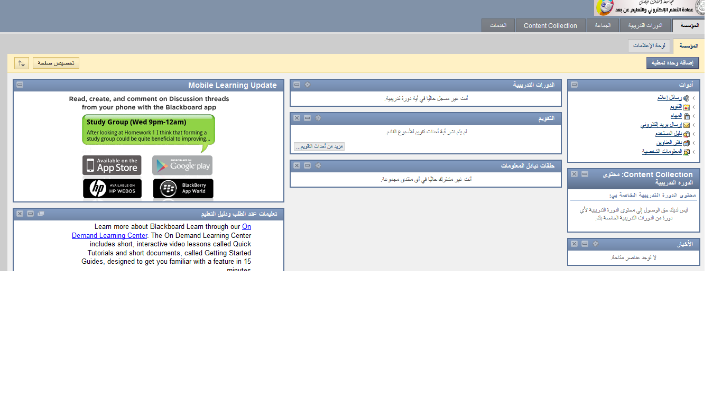The image size is (722, 406).
Task: Open the رسائل إعلام link
Action: pyautogui.click(x=670, y=98)
